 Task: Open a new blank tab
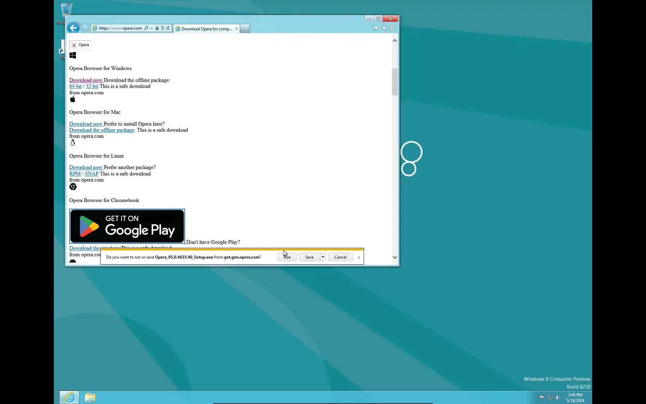tap(245, 29)
